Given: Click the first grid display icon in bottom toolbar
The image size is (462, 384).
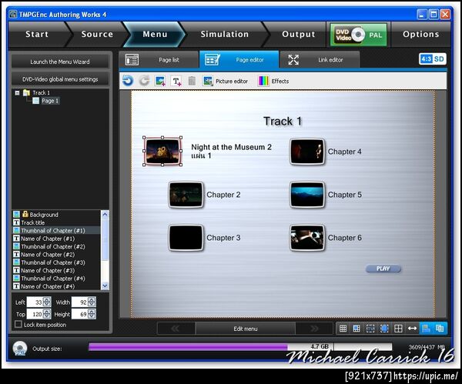Looking at the screenshot, I should (x=343, y=329).
